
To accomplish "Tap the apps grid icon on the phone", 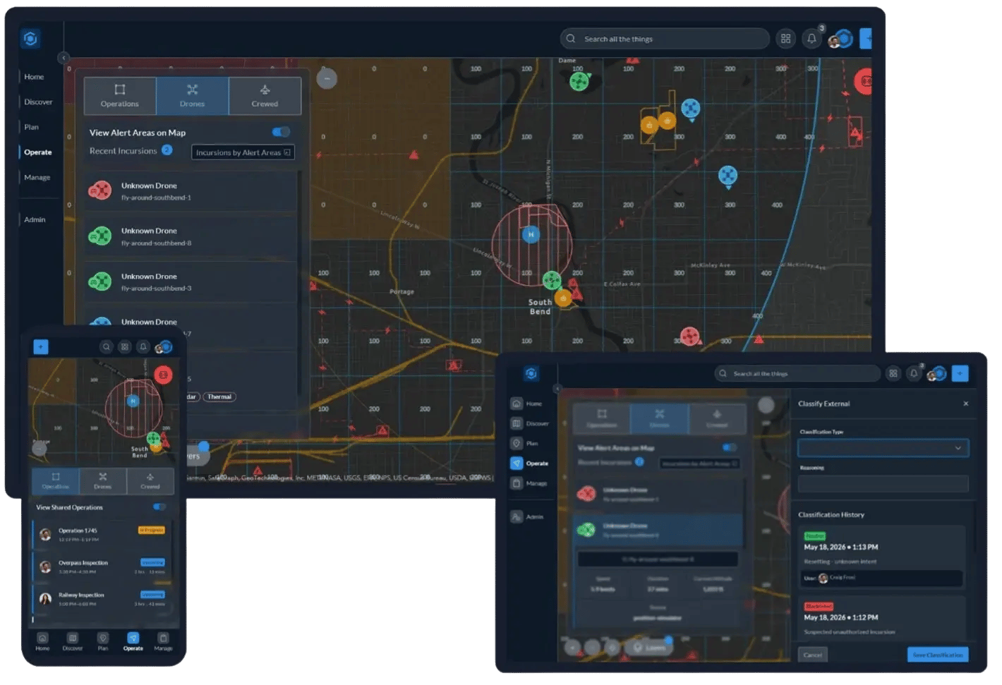I will (x=124, y=346).
